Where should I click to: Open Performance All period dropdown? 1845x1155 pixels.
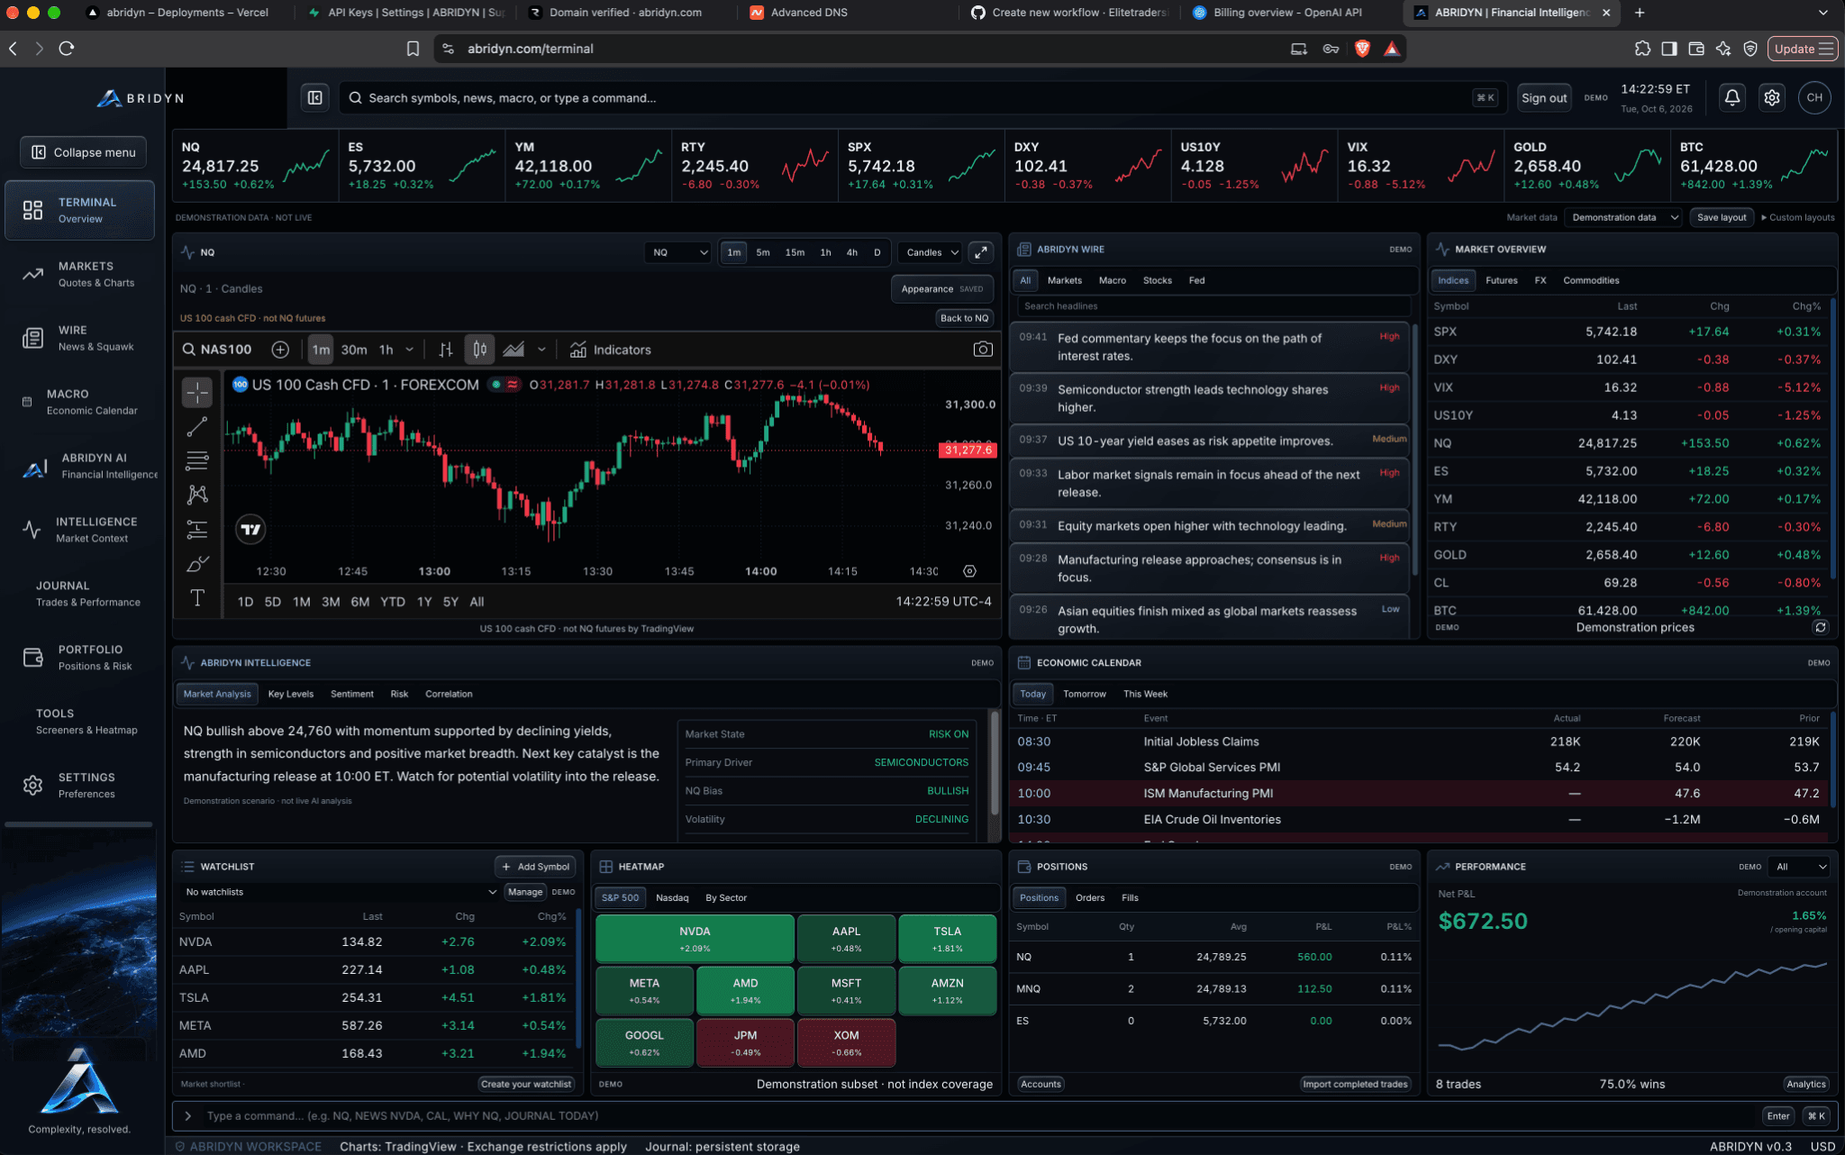(1799, 867)
